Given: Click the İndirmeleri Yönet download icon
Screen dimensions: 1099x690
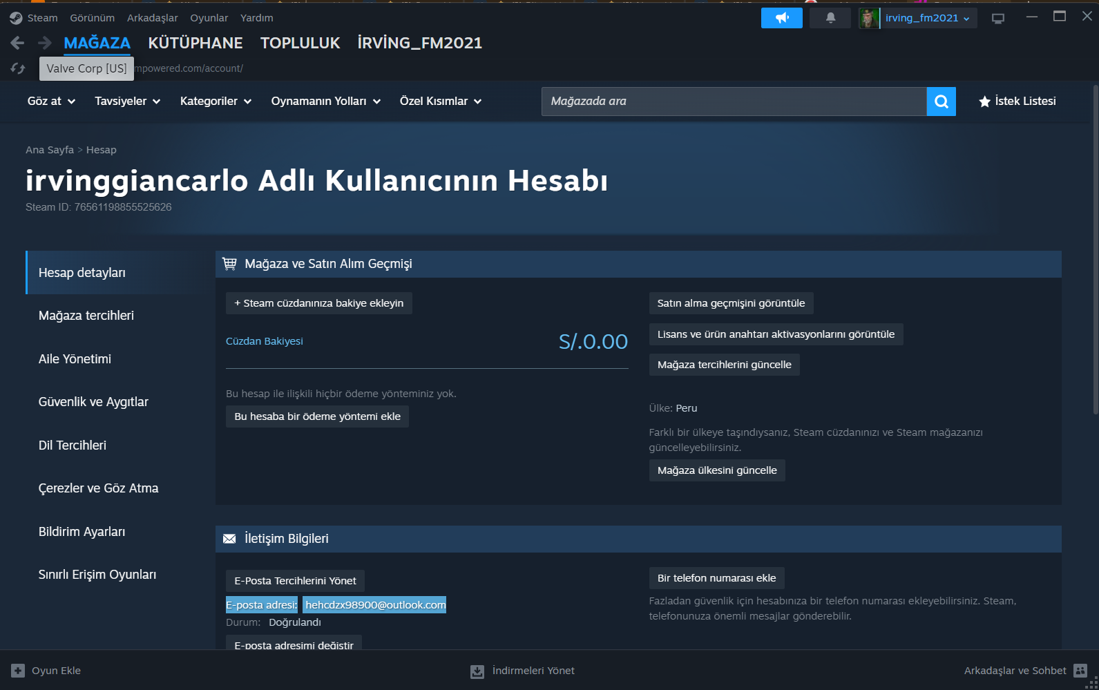Looking at the screenshot, I should (x=477, y=671).
